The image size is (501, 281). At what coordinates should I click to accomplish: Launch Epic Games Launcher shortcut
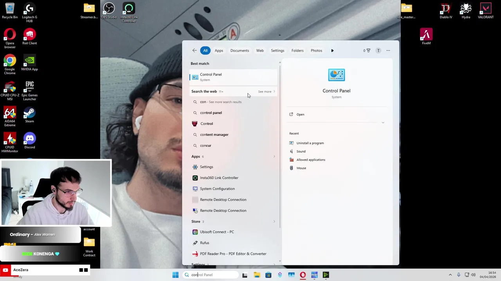pos(29,91)
